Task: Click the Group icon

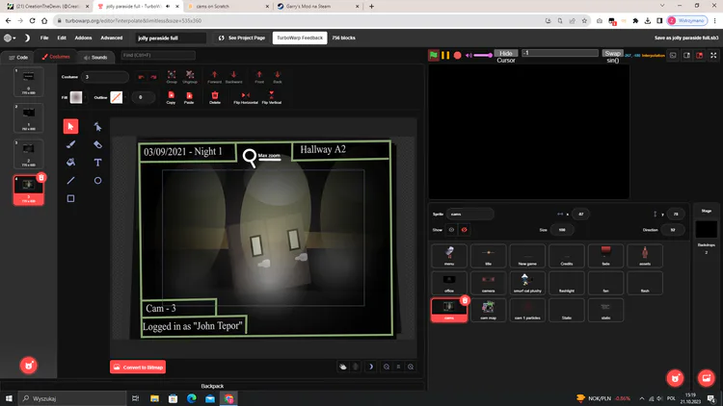Action: click(x=172, y=75)
